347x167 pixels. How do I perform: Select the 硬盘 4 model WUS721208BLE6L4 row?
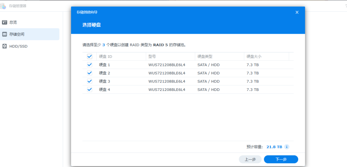(x=167, y=90)
